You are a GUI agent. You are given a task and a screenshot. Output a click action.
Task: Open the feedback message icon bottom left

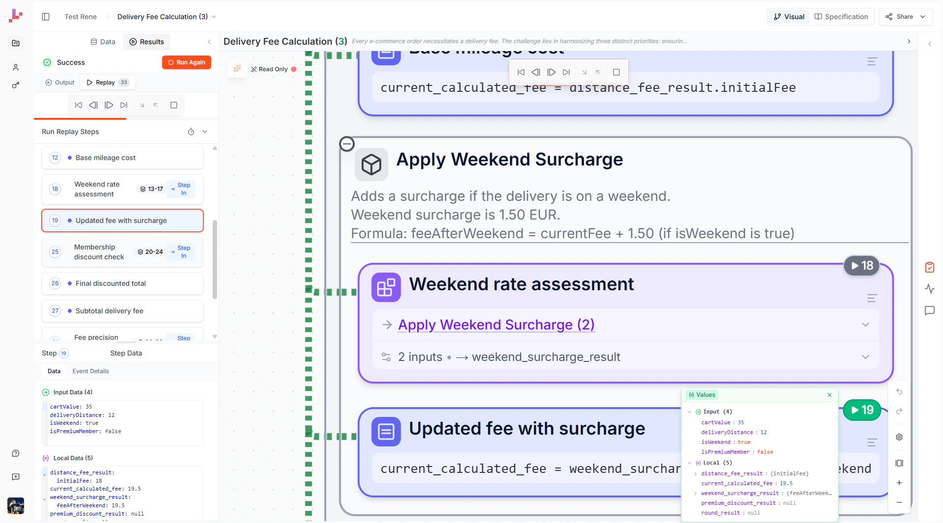click(16, 477)
